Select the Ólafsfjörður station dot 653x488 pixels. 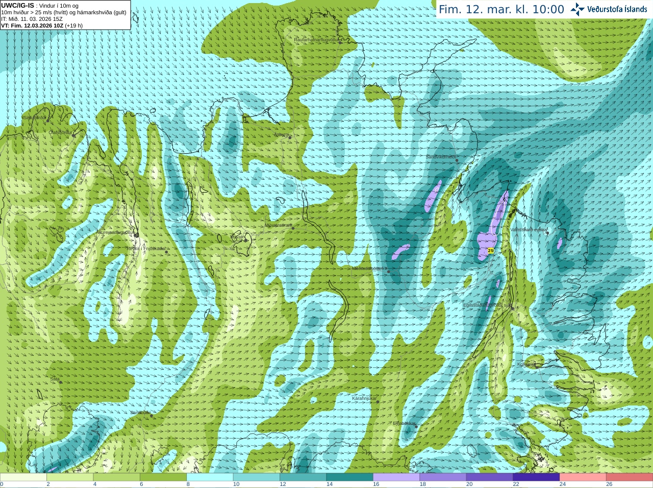74,135
